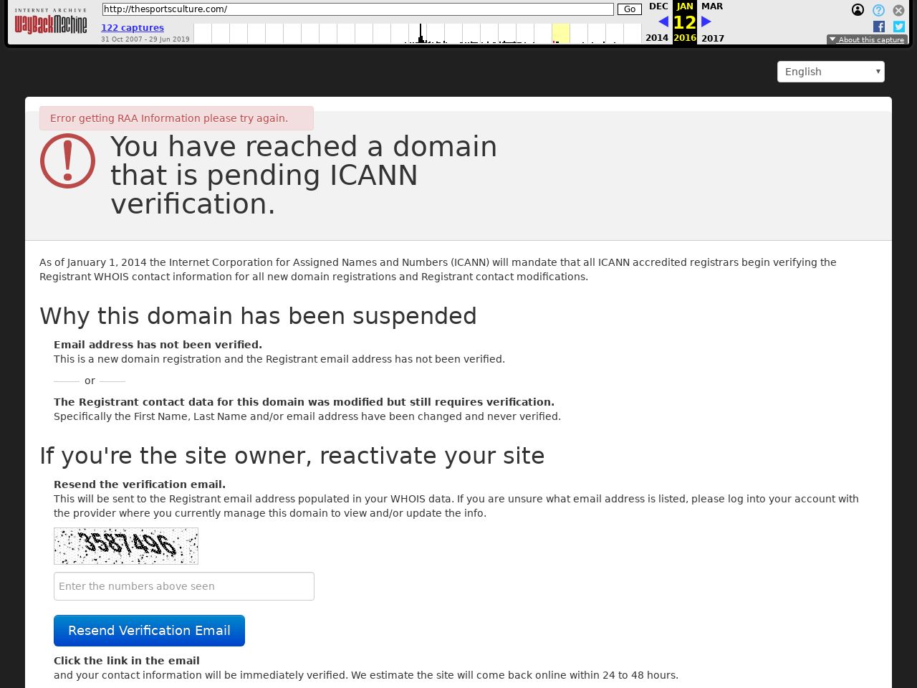Click the Wayback URL address field
This screenshot has width=917, height=688.
point(357,9)
